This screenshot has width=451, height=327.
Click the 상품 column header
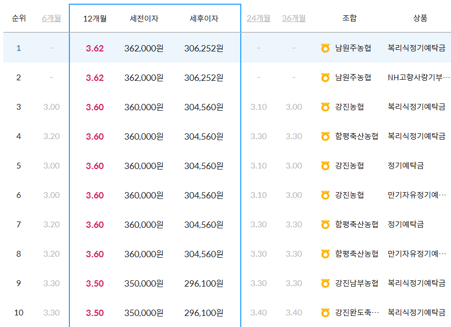(x=420, y=18)
